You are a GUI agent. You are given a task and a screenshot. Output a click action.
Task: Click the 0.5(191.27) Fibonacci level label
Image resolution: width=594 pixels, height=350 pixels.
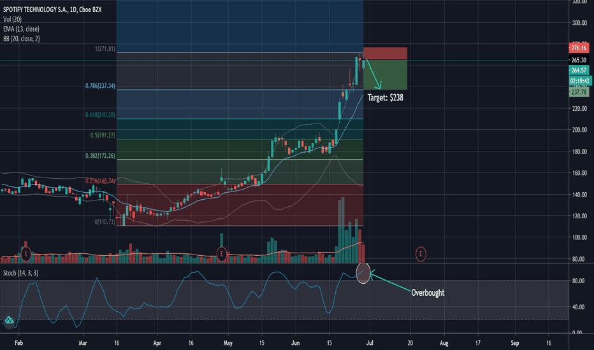103,135
